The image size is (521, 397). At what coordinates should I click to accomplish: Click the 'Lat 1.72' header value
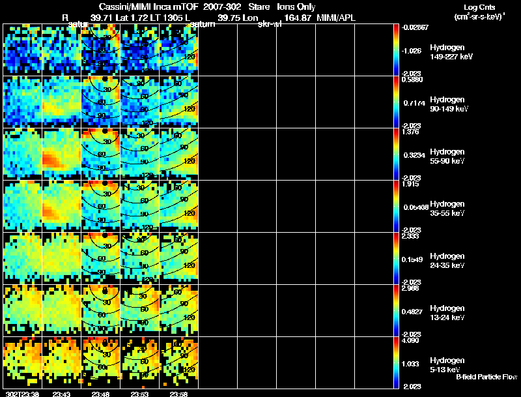point(132,18)
